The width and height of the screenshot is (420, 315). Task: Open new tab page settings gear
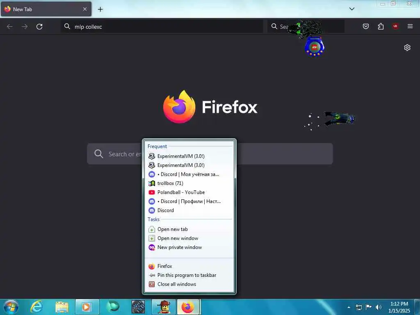(407, 48)
